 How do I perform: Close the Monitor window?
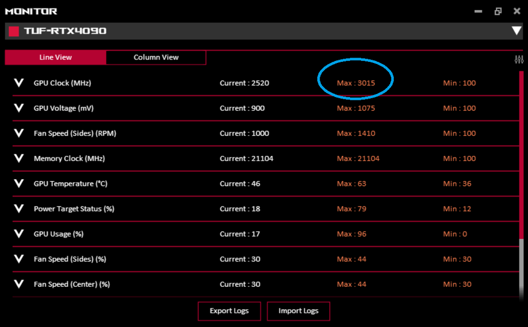pos(517,11)
